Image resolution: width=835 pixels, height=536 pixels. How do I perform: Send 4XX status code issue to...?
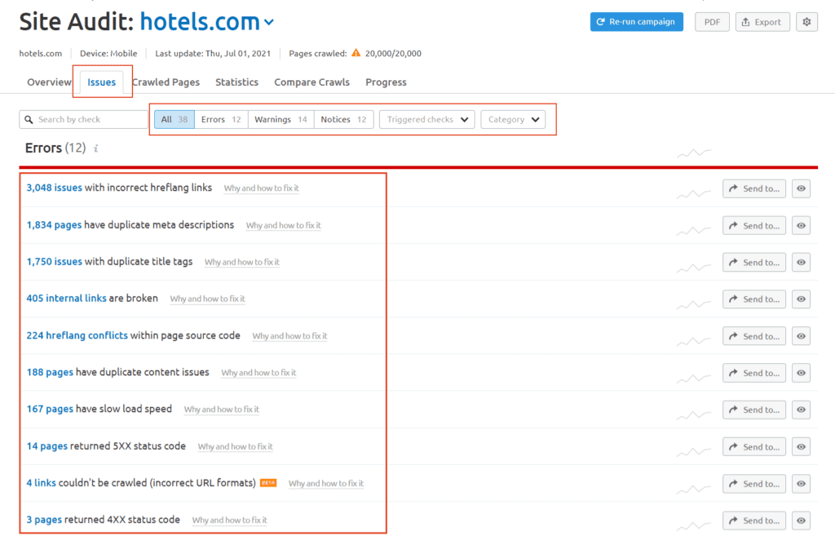tap(754, 520)
